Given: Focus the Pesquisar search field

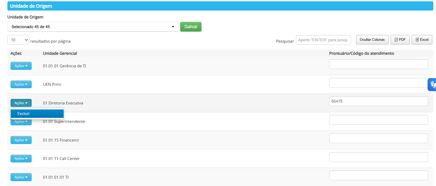Looking at the screenshot, I should (x=323, y=40).
